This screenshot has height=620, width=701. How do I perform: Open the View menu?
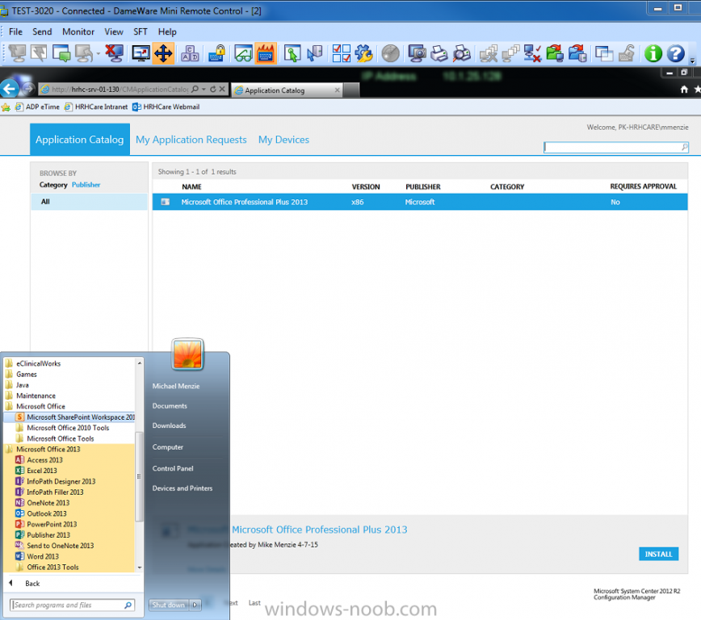coord(114,31)
